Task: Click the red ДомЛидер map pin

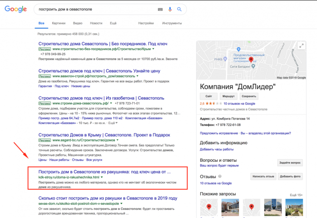Action: coord(251,59)
